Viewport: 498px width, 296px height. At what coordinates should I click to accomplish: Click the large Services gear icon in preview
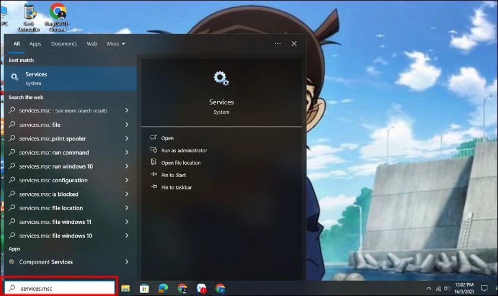[x=221, y=78]
